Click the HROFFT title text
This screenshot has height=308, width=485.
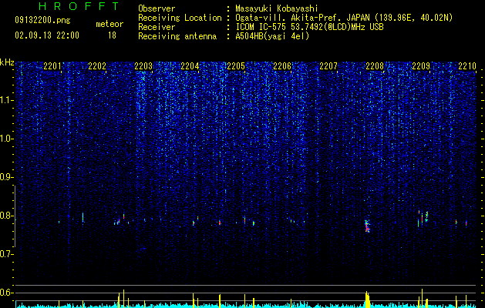(x=79, y=6)
